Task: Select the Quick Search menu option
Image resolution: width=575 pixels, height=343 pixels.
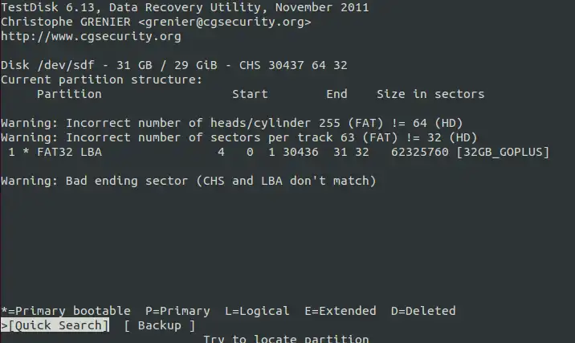Action: 55,325
